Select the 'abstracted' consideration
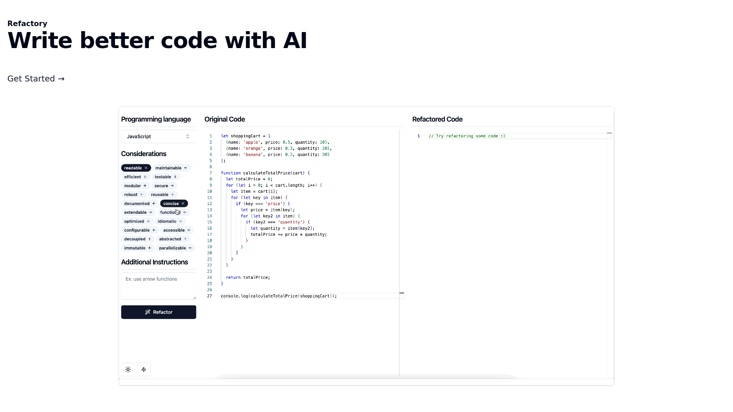Screen dimensions: 733x412 coord(173,239)
